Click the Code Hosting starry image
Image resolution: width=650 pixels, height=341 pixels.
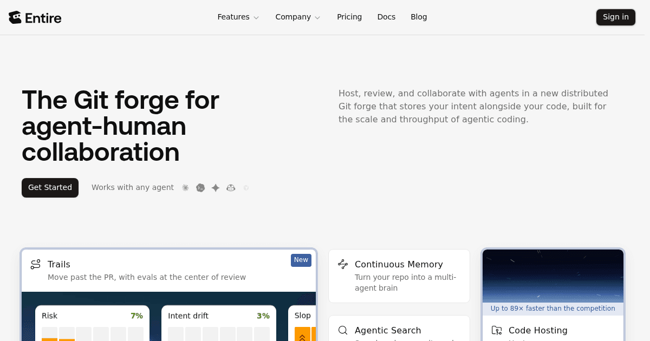(553, 276)
